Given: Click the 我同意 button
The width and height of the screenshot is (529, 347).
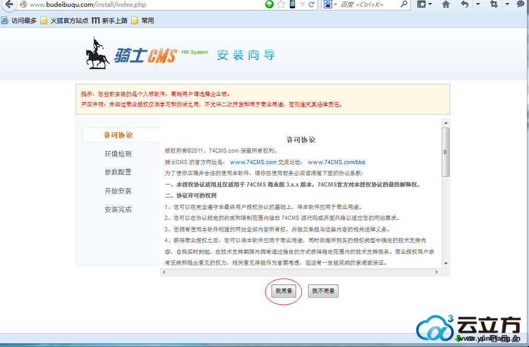Looking at the screenshot, I should click(x=284, y=291).
